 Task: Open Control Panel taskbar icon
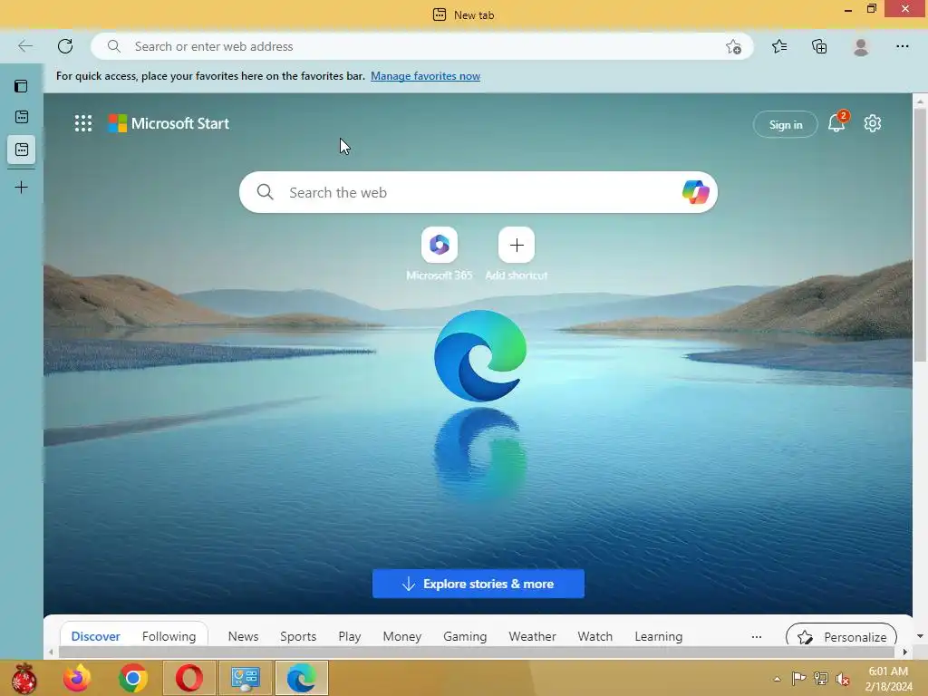pyautogui.click(x=245, y=678)
